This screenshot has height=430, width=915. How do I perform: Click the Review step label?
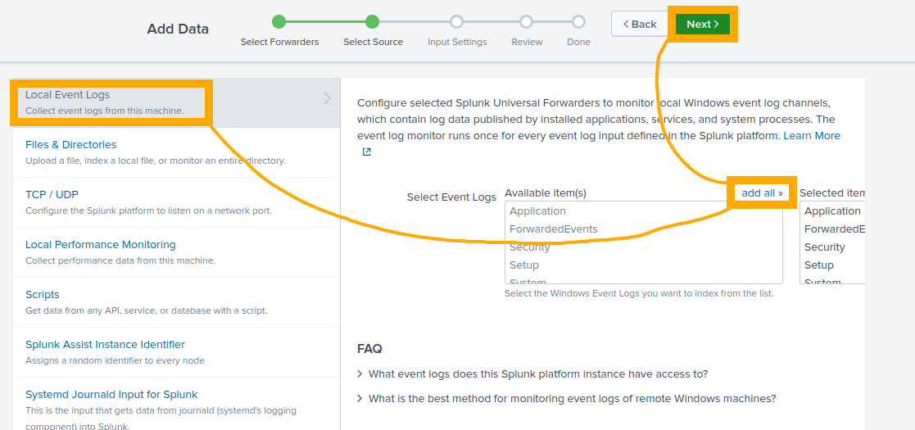pyautogui.click(x=527, y=42)
